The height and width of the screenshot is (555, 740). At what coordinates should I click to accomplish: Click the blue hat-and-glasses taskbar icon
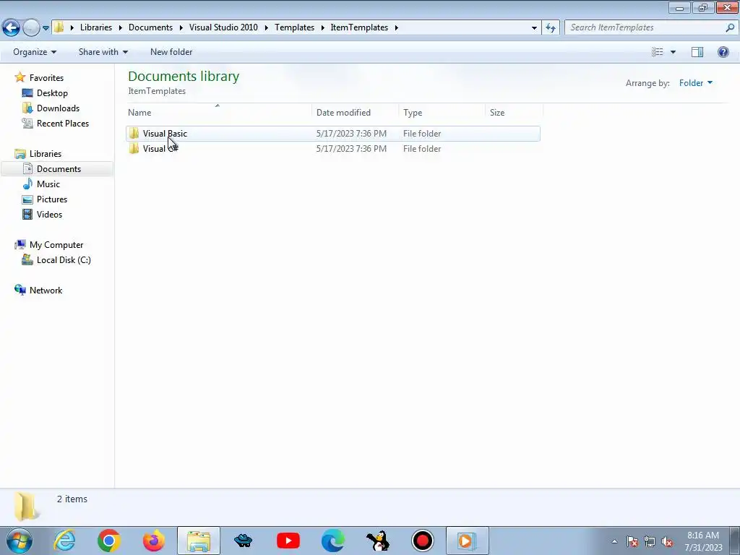243,541
